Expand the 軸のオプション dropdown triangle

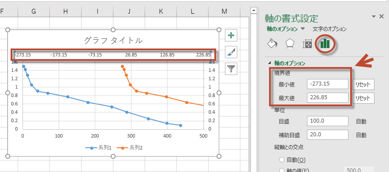tap(303, 29)
